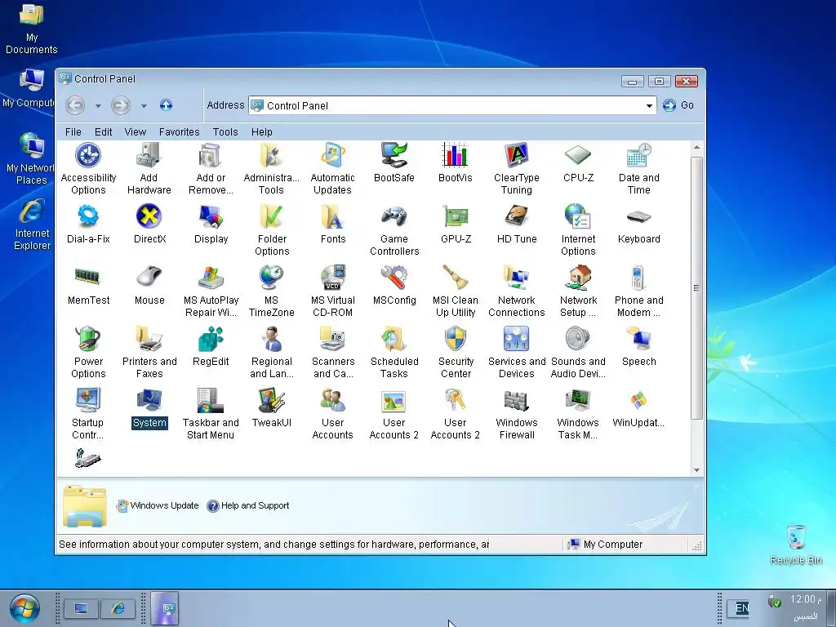Open the File menu
The height and width of the screenshot is (627, 836).
[73, 131]
